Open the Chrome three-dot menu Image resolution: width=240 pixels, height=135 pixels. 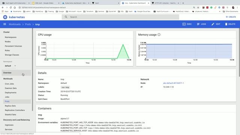pos(237,7)
